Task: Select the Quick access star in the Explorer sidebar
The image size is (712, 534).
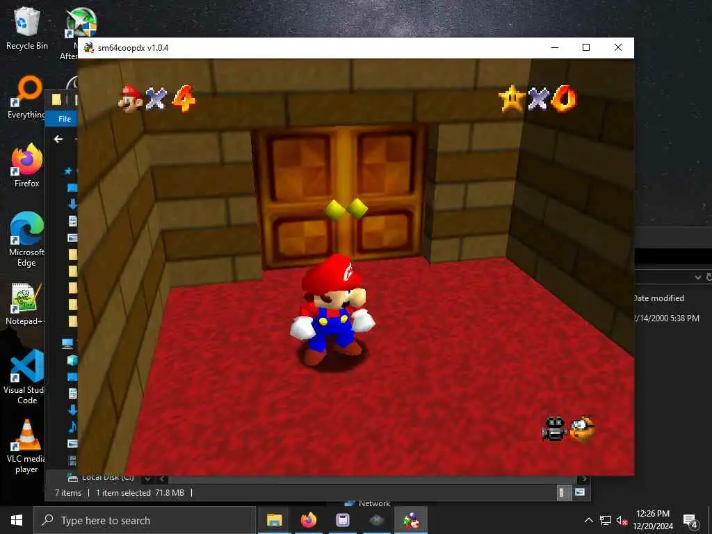Action: point(69,171)
